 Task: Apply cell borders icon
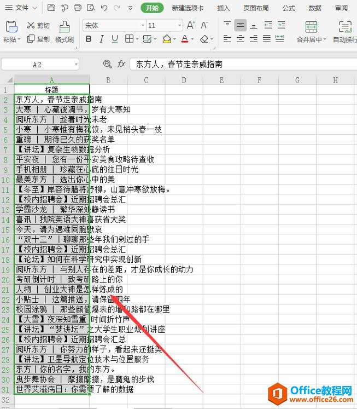(x=129, y=39)
